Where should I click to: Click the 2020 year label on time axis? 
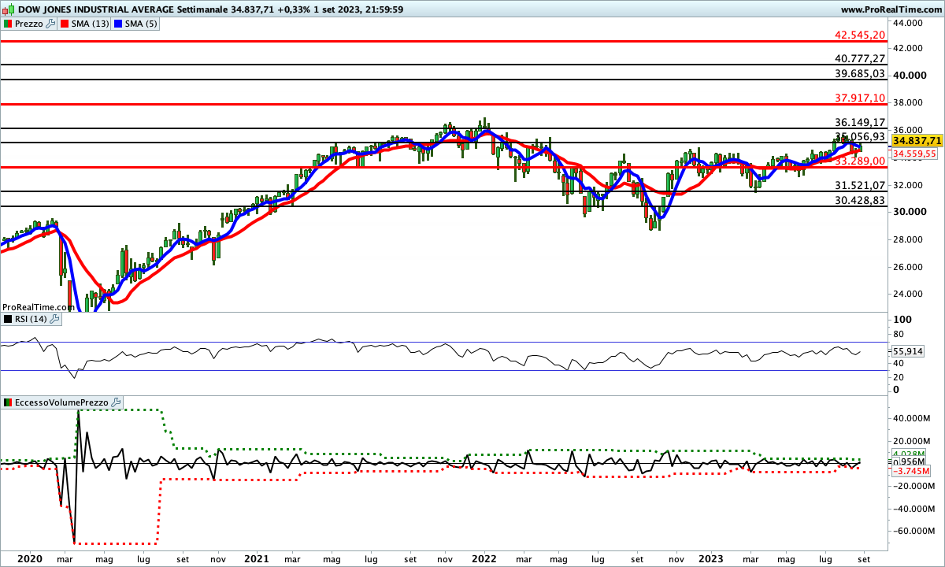click(30, 558)
